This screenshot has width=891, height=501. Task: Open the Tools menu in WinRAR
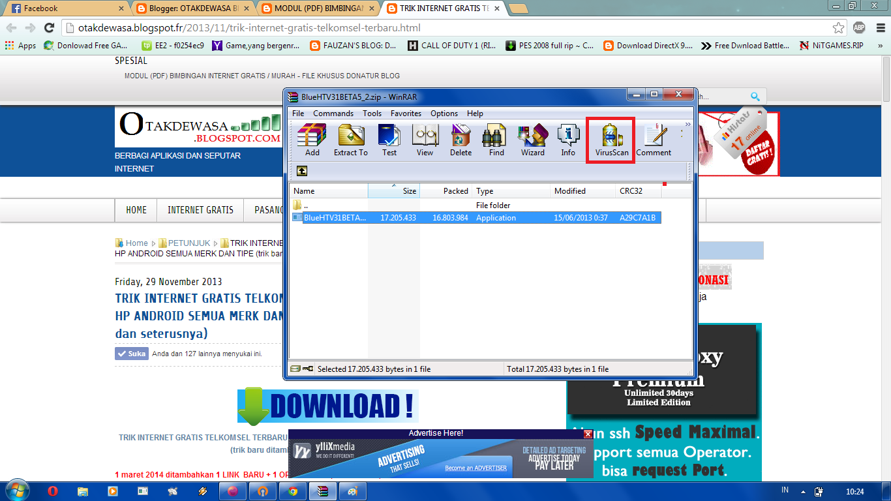[x=372, y=113]
